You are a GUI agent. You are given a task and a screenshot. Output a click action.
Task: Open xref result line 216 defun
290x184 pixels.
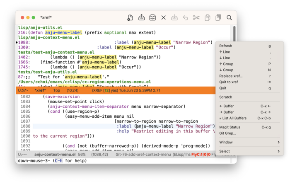coord(87,33)
